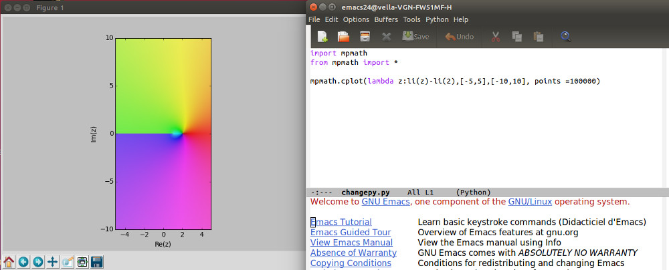Select the Pan axes tool
The height and width of the screenshot is (270, 669).
tap(53, 261)
